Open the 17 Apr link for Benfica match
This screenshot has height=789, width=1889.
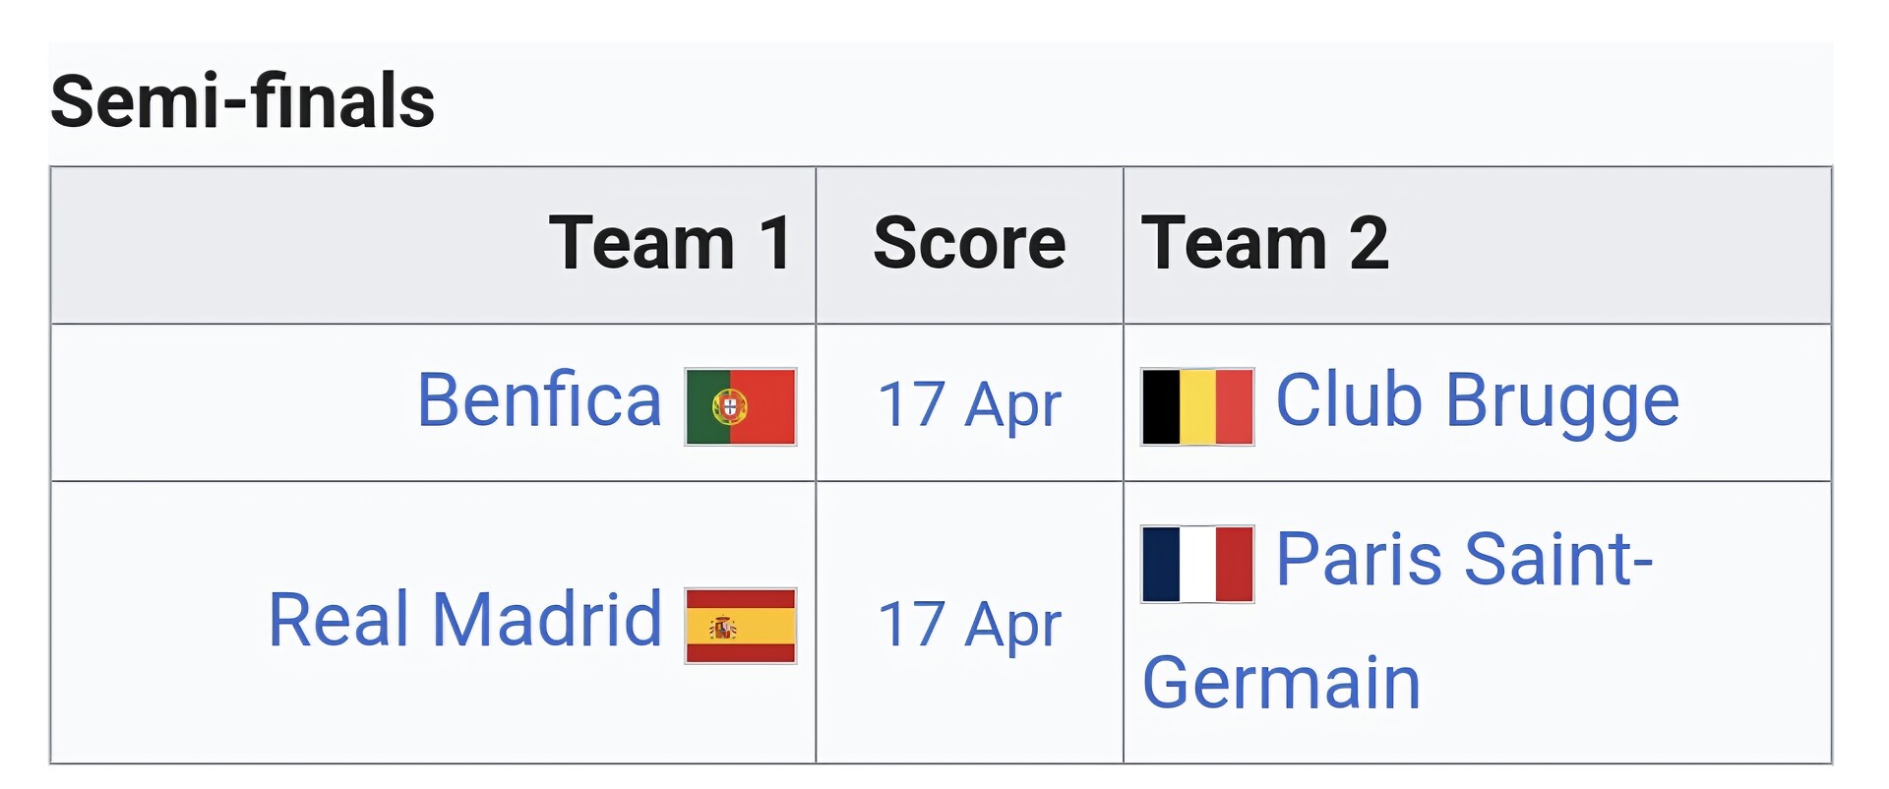969,404
